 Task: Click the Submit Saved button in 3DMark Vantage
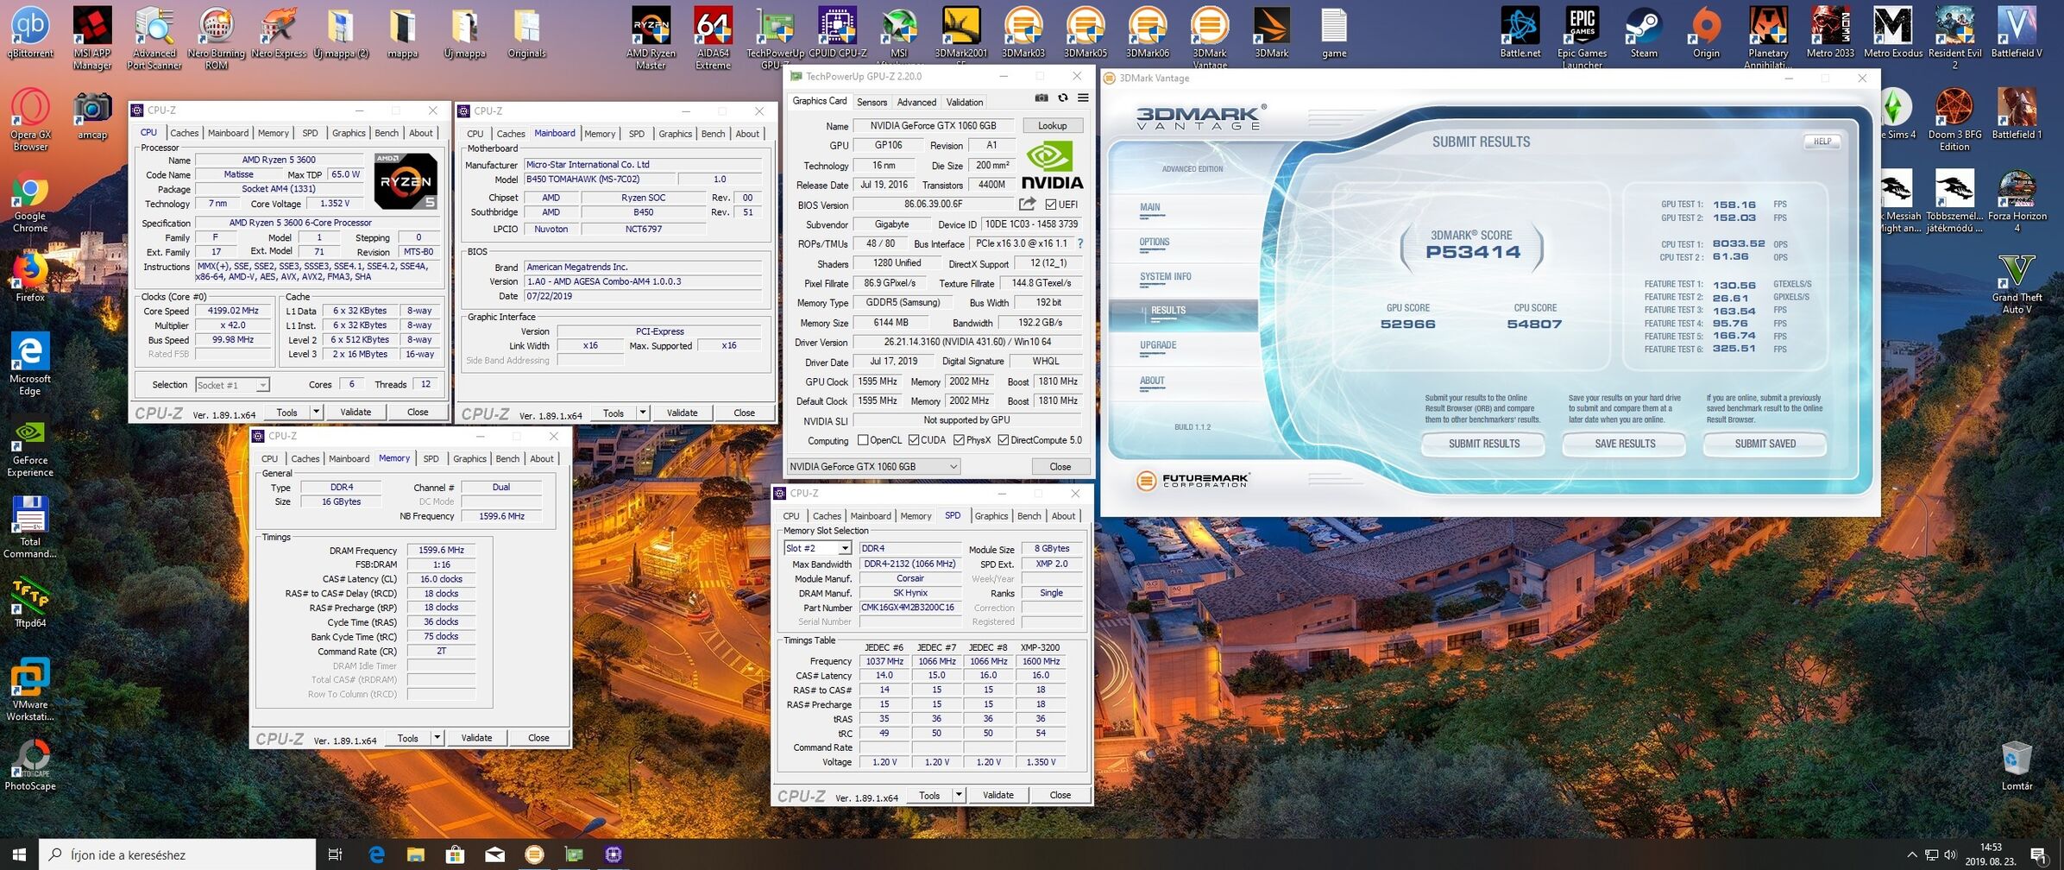click(x=1765, y=444)
